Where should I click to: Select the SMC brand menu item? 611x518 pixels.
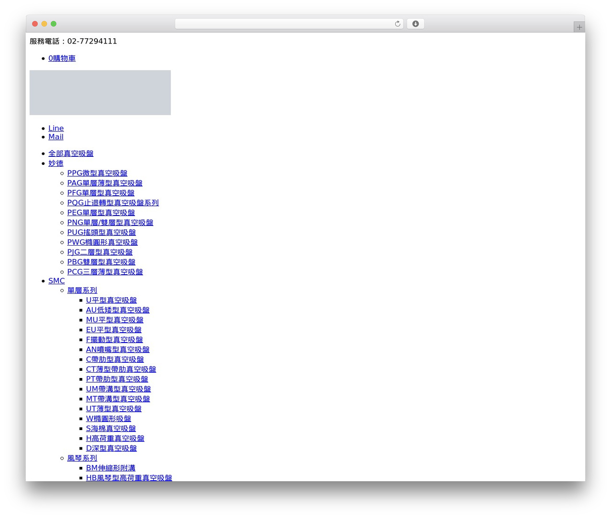click(x=56, y=281)
